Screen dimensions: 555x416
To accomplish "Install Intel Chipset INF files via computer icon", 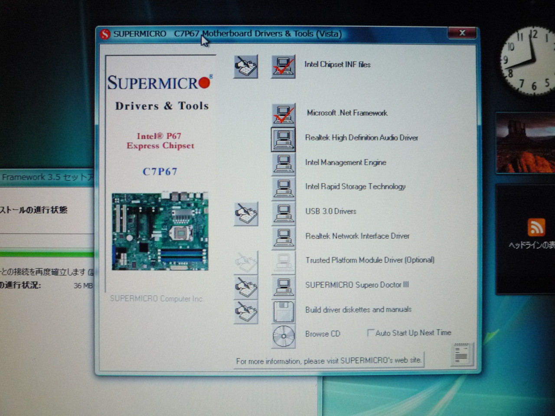I will click(x=284, y=66).
